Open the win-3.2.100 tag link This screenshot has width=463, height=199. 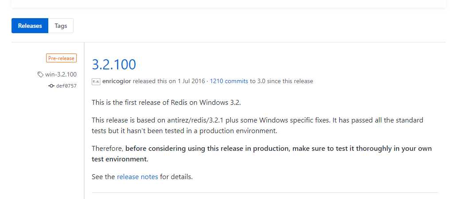point(61,74)
